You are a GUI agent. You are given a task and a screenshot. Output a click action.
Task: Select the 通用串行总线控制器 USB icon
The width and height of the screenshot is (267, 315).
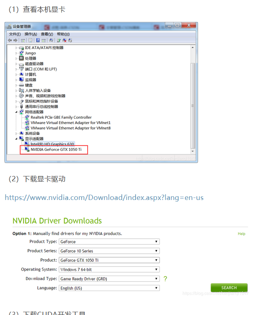tap(22, 106)
